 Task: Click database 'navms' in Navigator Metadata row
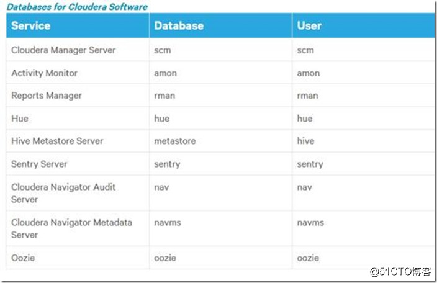[x=221, y=228]
